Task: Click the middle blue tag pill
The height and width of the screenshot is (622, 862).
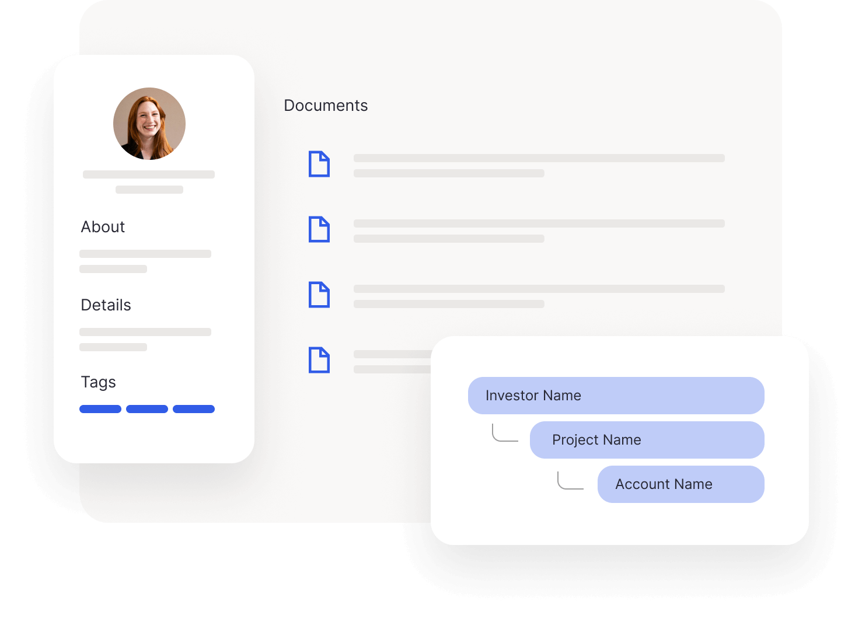Action: (147, 409)
